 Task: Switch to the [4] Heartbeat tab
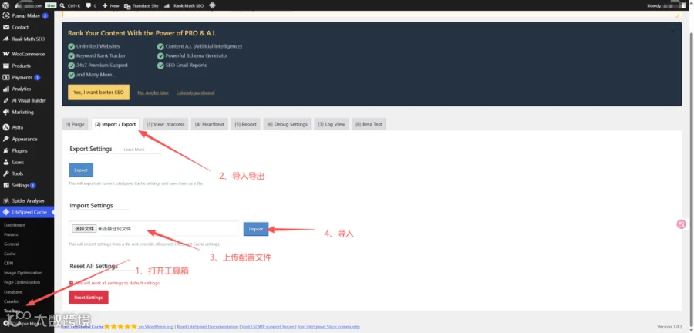(x=209, y=124)
